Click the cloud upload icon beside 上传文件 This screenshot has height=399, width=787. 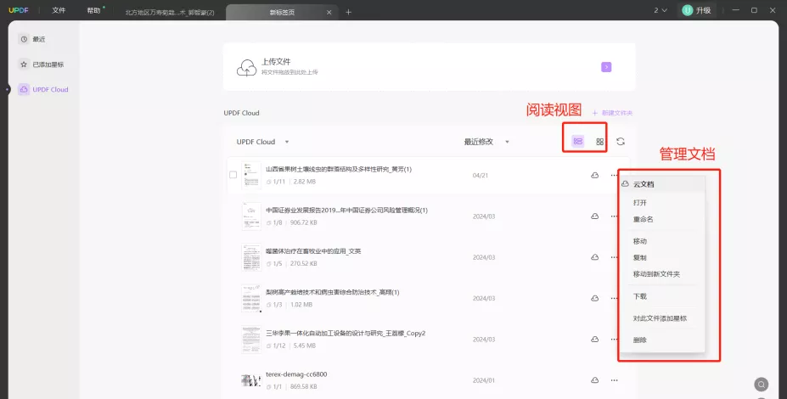[x=246, y=67]
